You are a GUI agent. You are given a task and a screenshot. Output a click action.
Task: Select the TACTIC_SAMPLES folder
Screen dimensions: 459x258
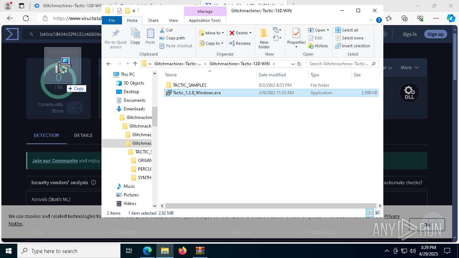click(x=271, y=85)
